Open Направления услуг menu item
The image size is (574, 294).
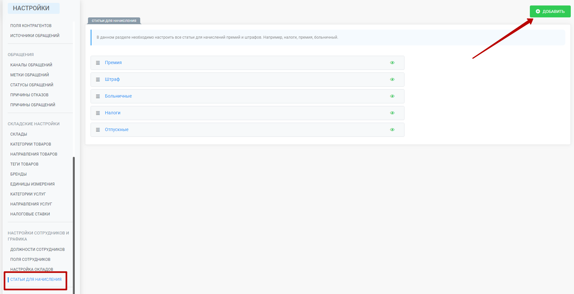coord(31,204)
